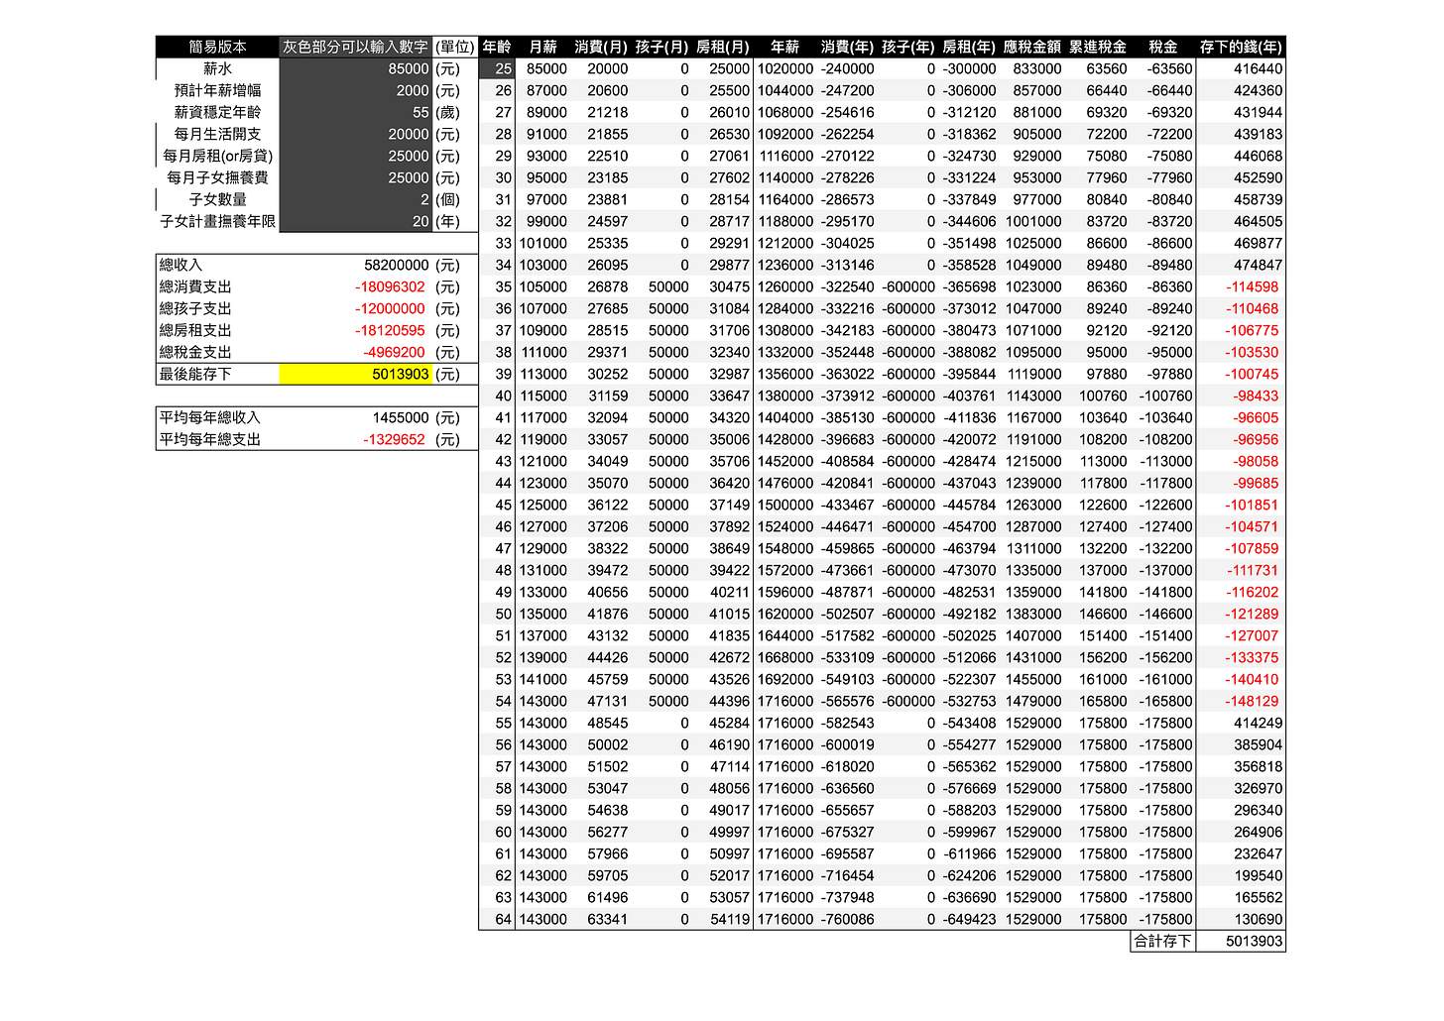This screenshot has width=1444, height=1021.
Task: Select the 灰色部分可以輸入數字 header cell
Action: tap(356, 47)
